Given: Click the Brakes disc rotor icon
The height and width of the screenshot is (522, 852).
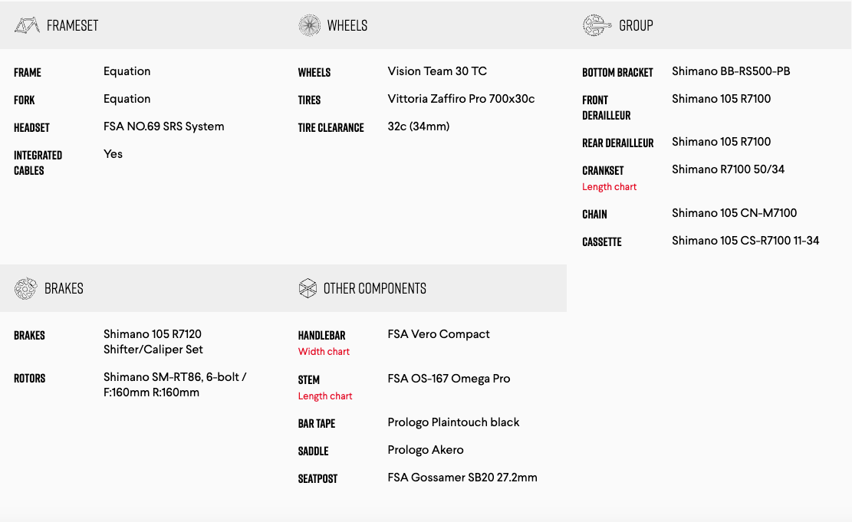Looking at the screenshot, I should click(25, 288).
